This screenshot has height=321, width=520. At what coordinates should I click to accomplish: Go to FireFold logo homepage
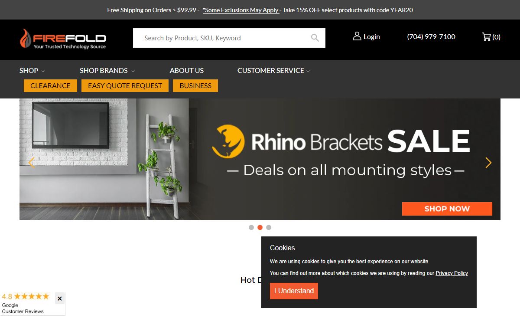coord(63,39)
